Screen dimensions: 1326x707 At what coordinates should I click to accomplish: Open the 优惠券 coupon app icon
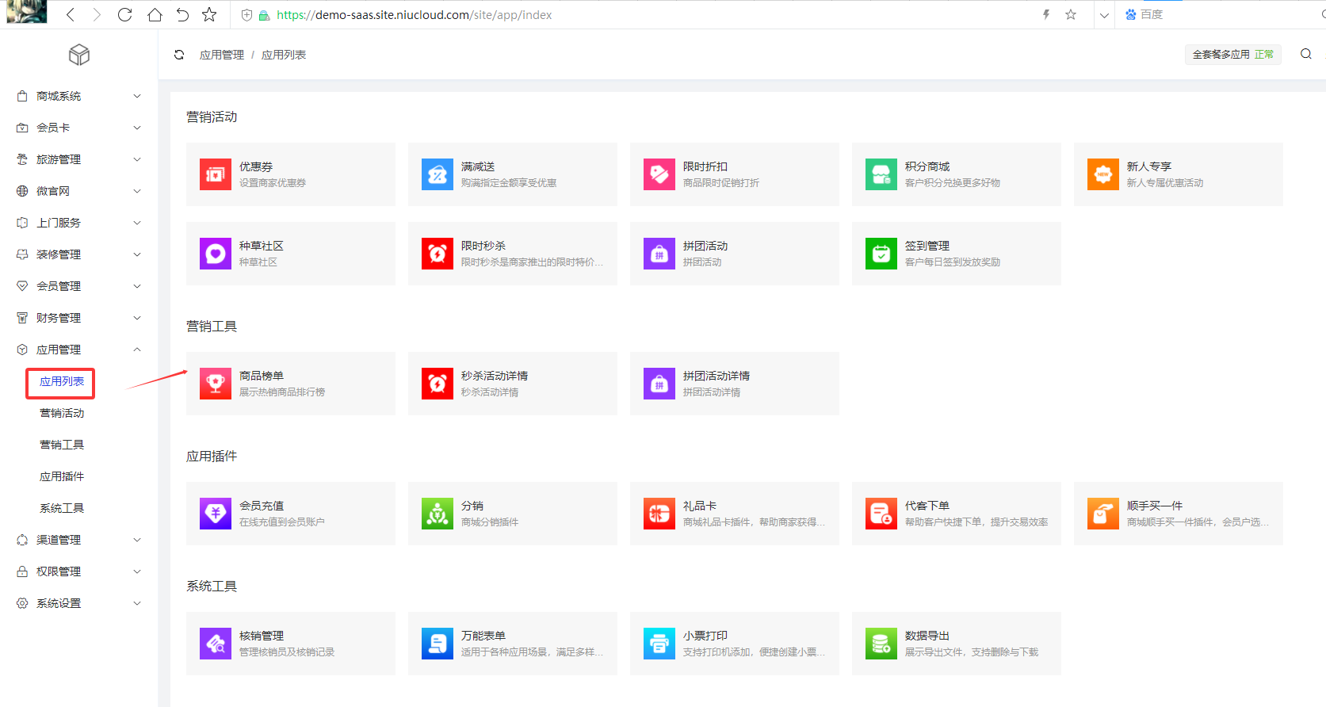coord(216,174)
